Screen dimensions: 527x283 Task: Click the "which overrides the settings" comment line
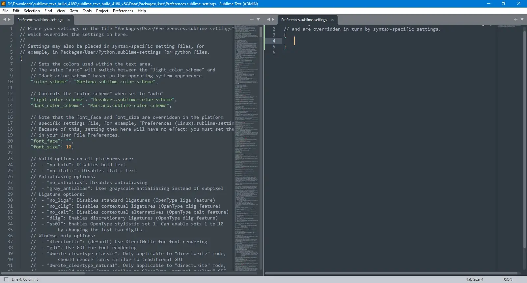click(x=74, y=35)
